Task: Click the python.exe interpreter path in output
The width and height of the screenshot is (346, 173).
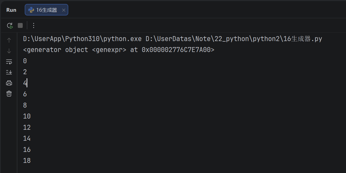Action: (x=82, y=39)
